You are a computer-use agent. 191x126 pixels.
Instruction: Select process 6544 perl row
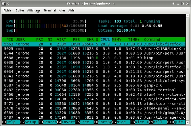tap(93, 53)
